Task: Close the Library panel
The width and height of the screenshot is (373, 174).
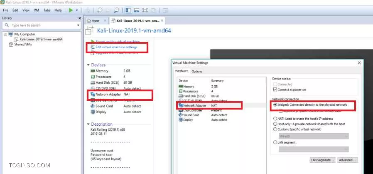Action: [80, 18]
